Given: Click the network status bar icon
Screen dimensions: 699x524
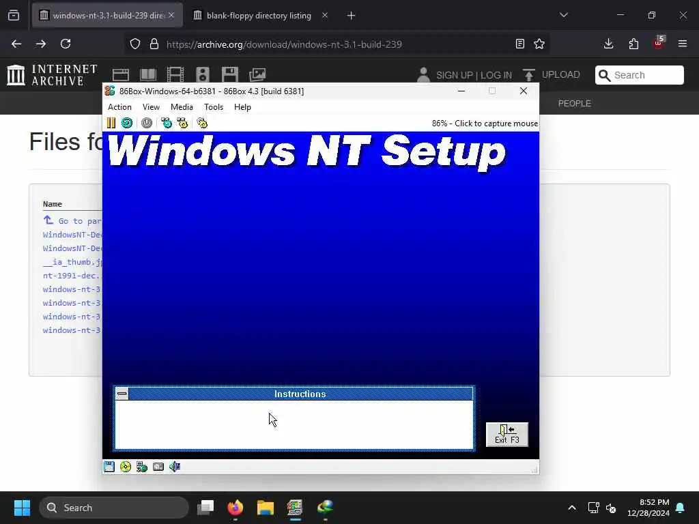Looking at the screenshot, I should [x=142, y=467].
